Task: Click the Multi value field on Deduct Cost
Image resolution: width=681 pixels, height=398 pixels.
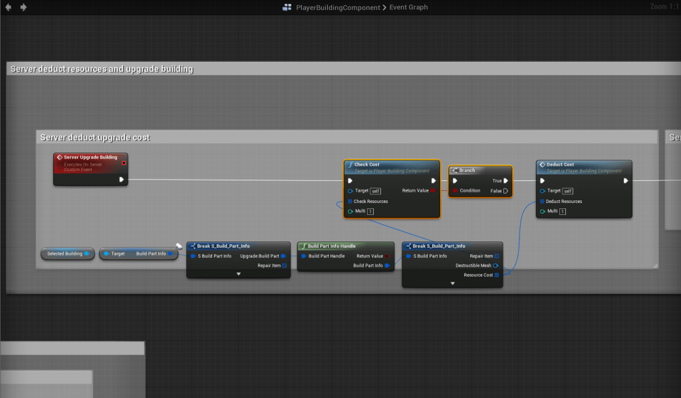Action: click(x=563, y=212)
